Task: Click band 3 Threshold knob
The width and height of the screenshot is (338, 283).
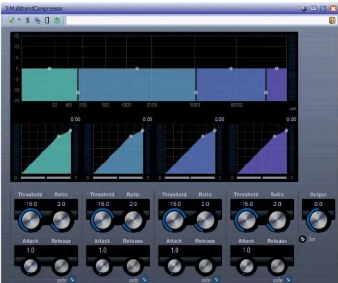Action: (x=175, y=220)
